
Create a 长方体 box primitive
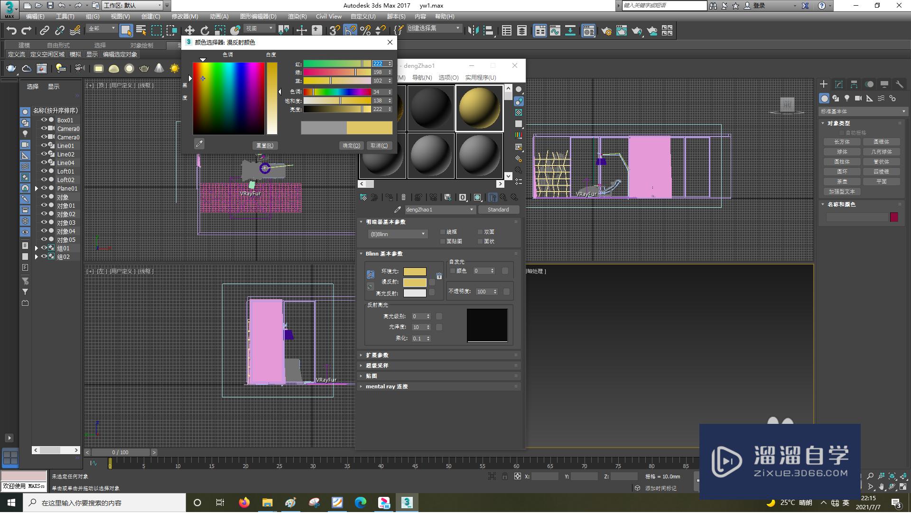[842, 142]
